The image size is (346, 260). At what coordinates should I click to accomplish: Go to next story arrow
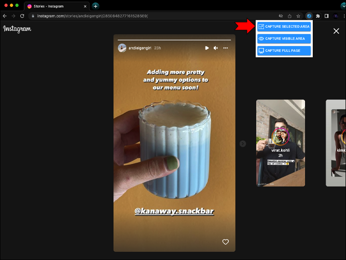243,144
